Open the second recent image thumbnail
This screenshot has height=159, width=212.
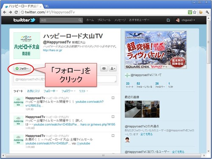pyautogui.click(x=151, y=109)
